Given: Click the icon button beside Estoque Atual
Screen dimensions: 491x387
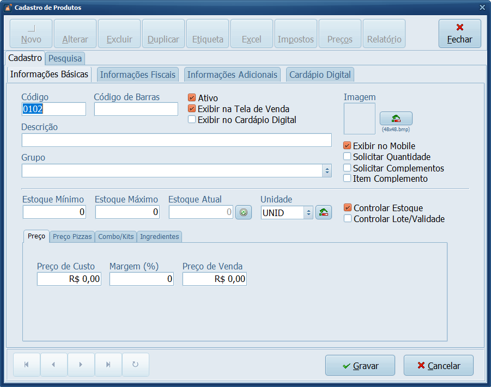Looking at the screenshot, I should (x=243, y=213).
